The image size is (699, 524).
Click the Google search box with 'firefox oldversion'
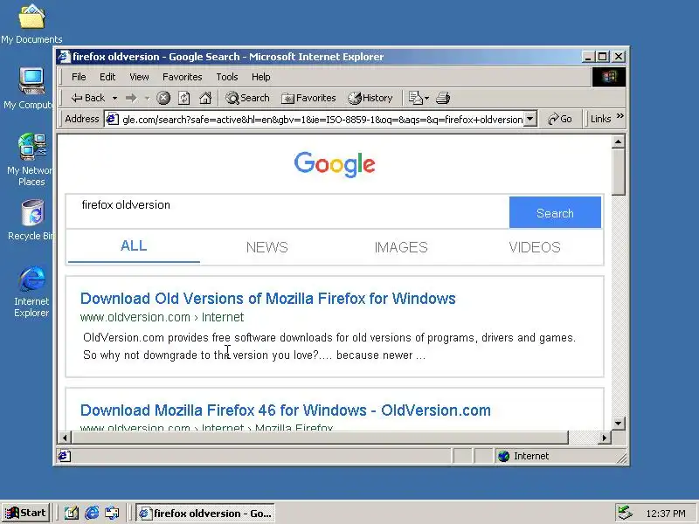tap(287, 212)
